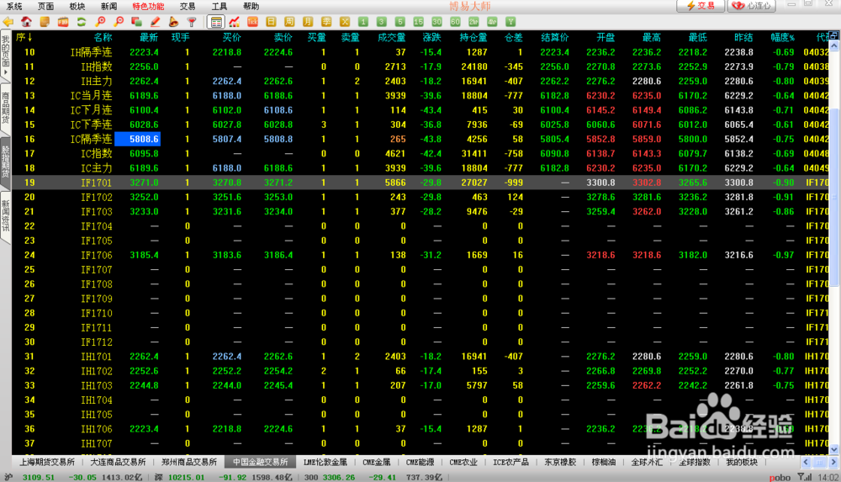The height and width of the screenshot is (482, 841).
Task: Click the green Y period icon
Action: (510, 22)
